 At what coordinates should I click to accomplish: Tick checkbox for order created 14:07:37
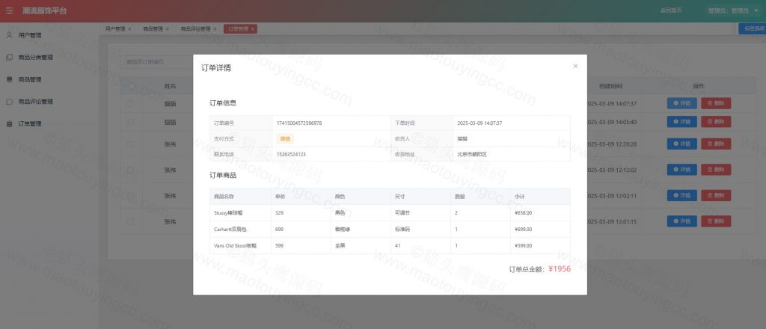[130, 103]
